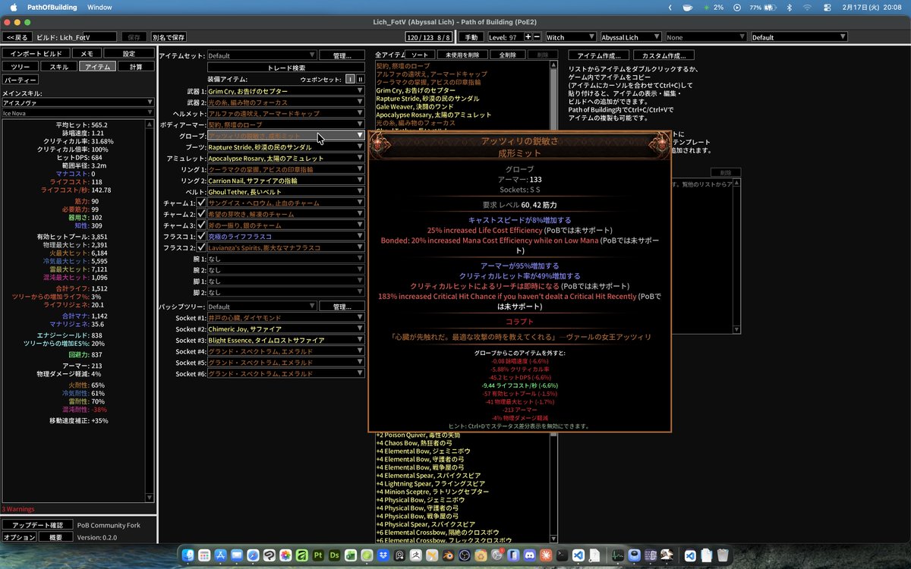
Task: Open the first Visual Studio Code Dock icon
Action: coord(578,556)
